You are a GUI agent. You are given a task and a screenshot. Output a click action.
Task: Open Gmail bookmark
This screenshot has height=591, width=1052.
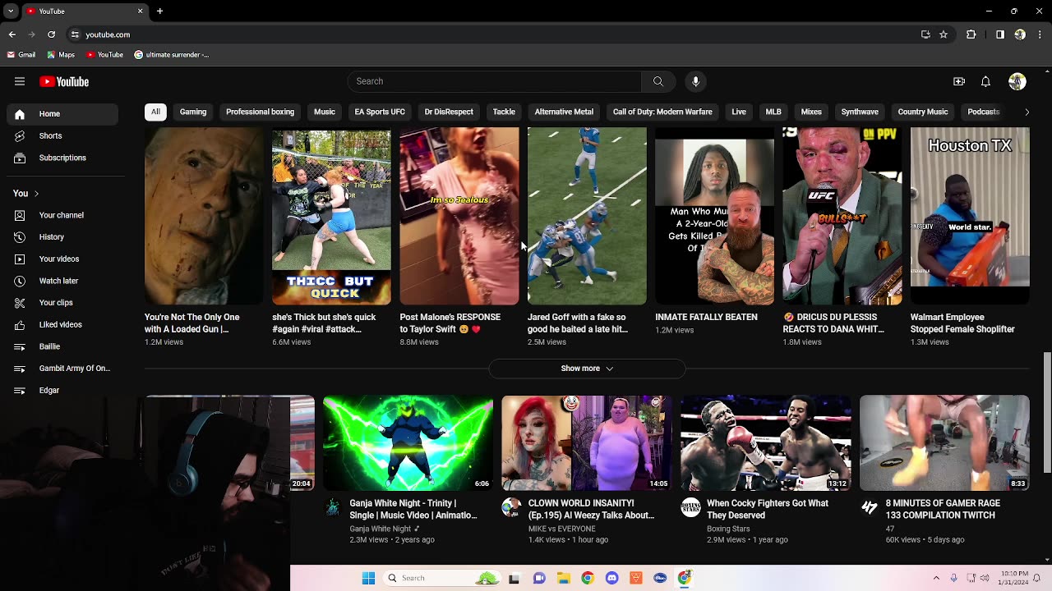21,55
